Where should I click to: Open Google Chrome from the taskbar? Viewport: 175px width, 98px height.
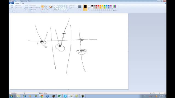click(x=42, y=96)
